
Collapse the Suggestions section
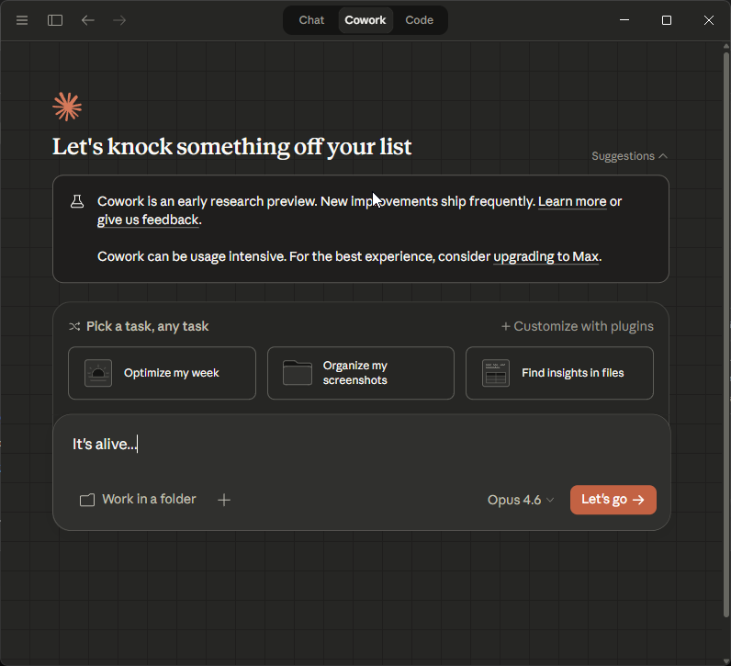(x=629, y=156)
